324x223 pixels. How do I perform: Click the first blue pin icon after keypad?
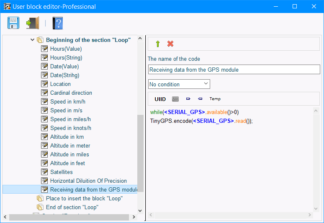pyautogui.click(x=188, y=99)
